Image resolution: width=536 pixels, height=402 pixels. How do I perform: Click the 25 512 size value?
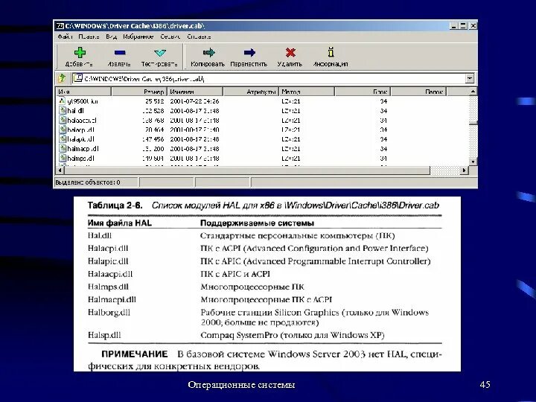tap(155, 101)
